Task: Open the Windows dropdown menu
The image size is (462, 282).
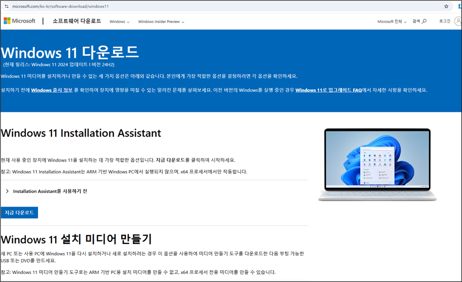Action: pos(120,22)
